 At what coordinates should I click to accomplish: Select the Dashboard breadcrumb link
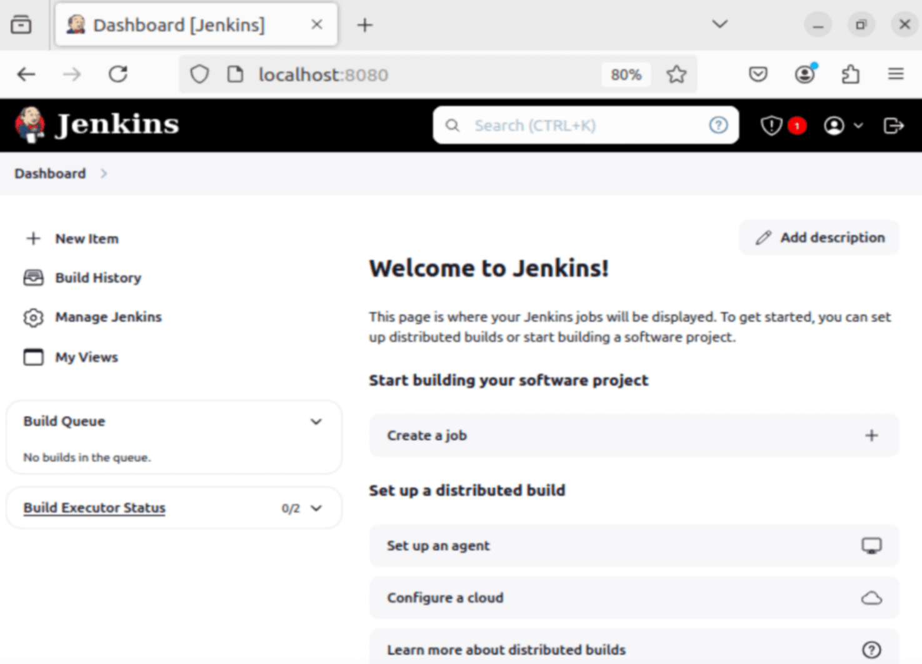coord(50,173)
